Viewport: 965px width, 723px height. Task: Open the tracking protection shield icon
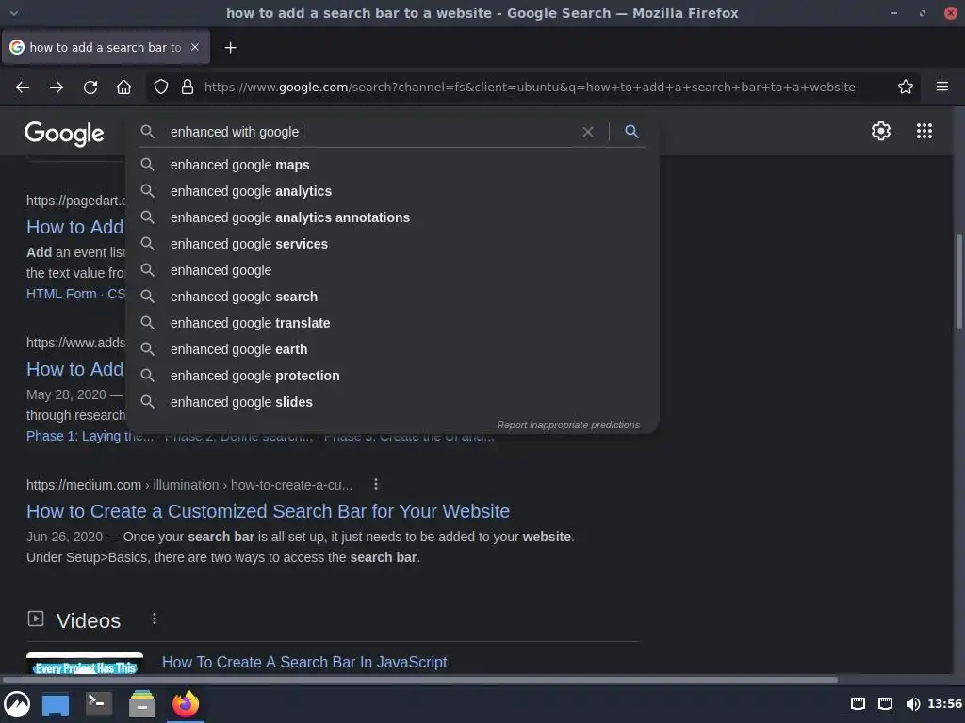[x=160, y=88]
